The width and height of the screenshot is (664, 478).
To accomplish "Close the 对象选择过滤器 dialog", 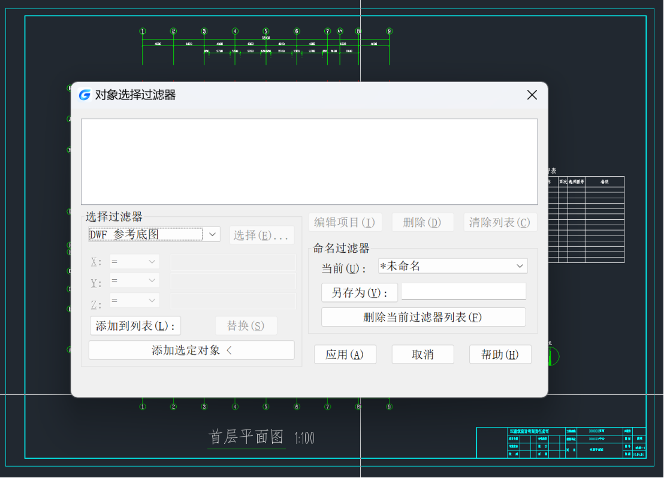I will point(532,95).
